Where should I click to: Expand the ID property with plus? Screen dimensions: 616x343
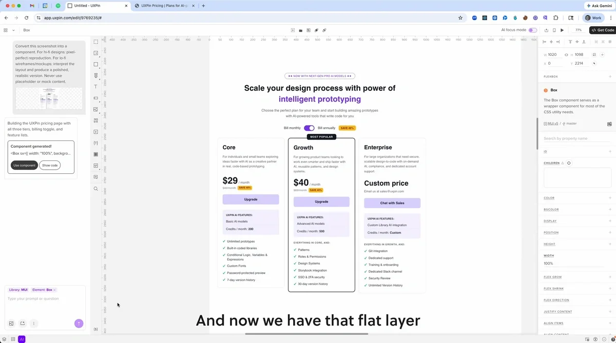click(x=610, y=151)
